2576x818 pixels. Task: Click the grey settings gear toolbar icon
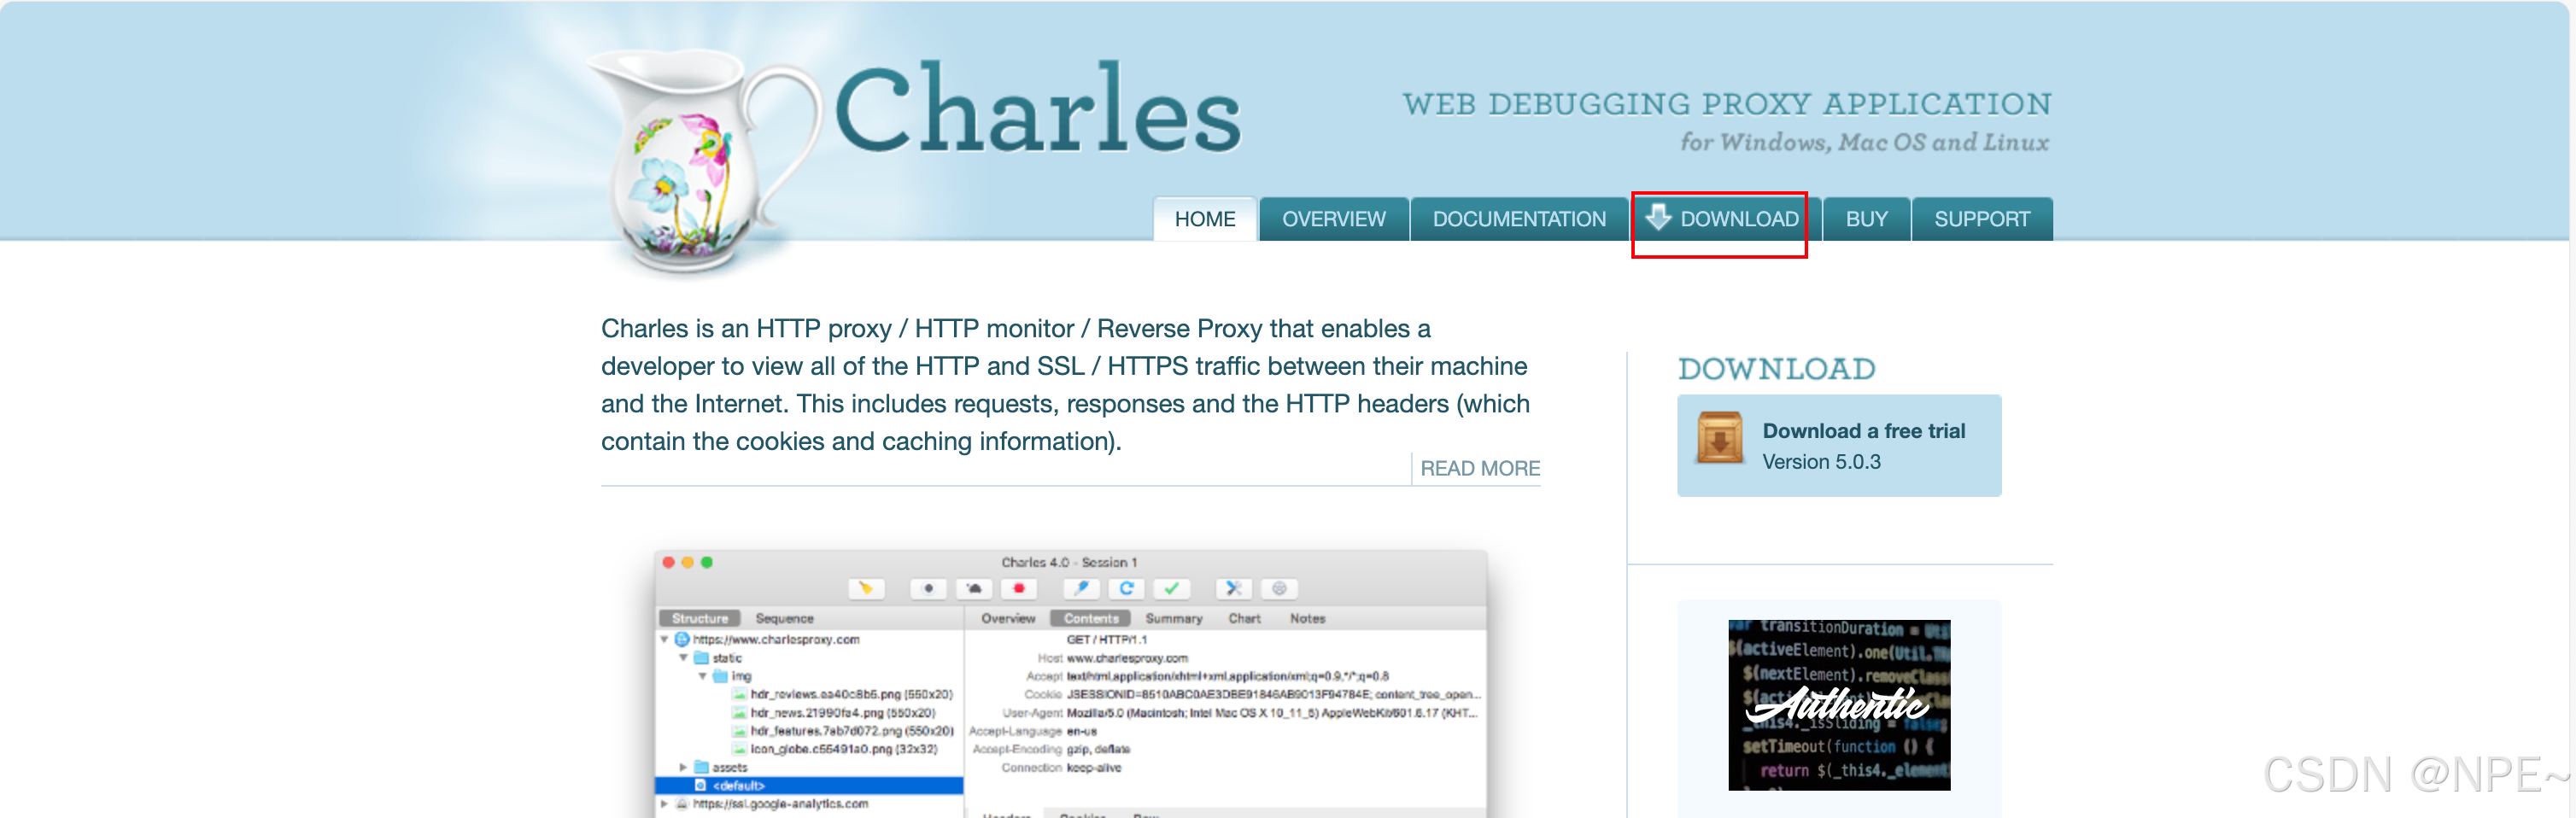point(1279,589)
